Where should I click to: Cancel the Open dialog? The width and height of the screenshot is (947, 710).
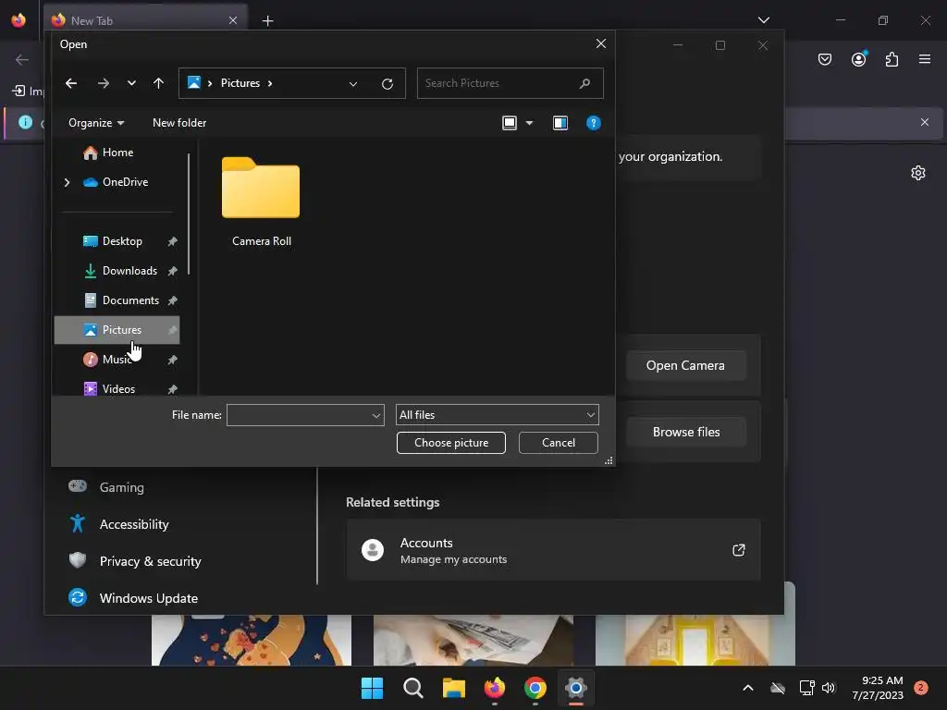pyautogui.click(x=559, y=443)
